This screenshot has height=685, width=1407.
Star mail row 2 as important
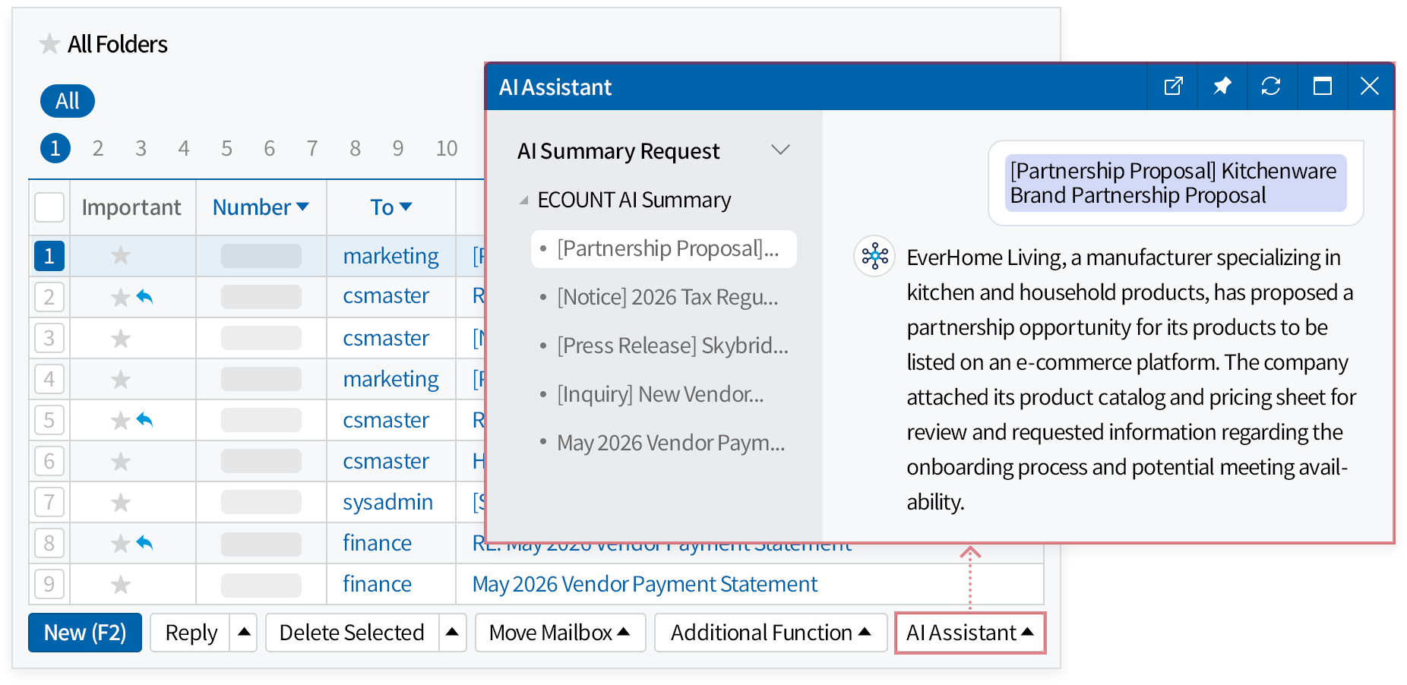121,297
